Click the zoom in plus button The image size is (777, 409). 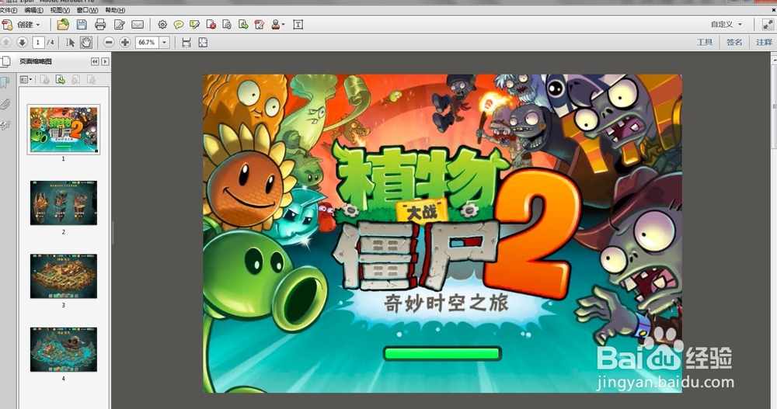coord(125,42)
